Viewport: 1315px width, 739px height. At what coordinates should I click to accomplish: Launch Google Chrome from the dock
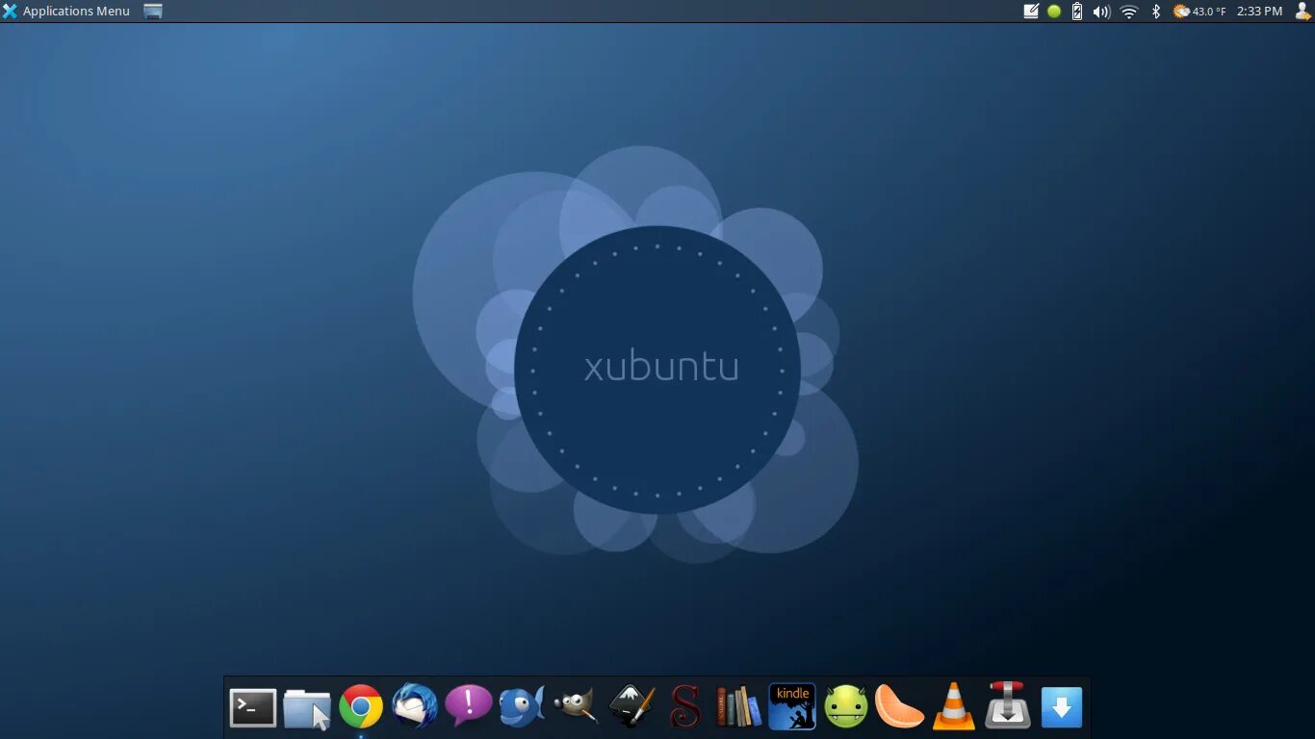(361, 708)
